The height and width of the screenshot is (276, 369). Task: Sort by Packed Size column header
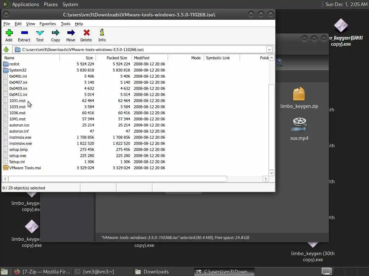pyautogui.click(x=114, y=58)
